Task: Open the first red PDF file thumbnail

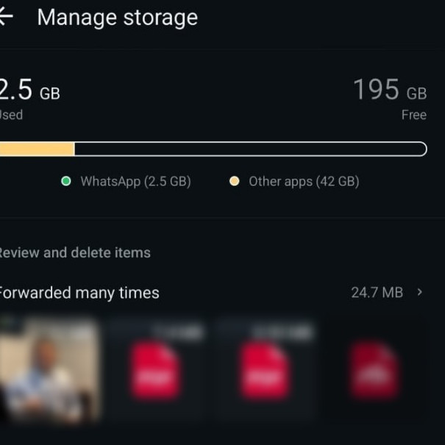Action: pyautogui.click(x=155, y=370)
